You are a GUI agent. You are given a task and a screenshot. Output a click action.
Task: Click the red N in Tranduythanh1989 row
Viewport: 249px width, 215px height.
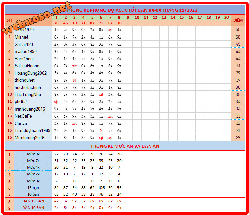coord(101,131)
